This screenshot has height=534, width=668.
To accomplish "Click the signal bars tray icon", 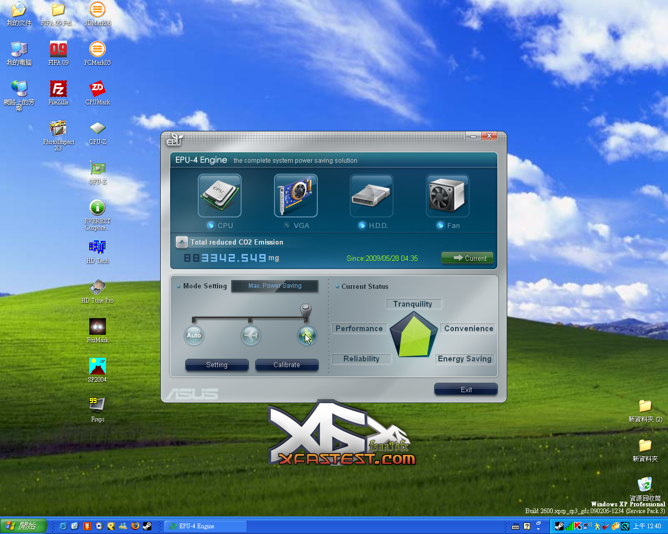I will pos(569,526).
